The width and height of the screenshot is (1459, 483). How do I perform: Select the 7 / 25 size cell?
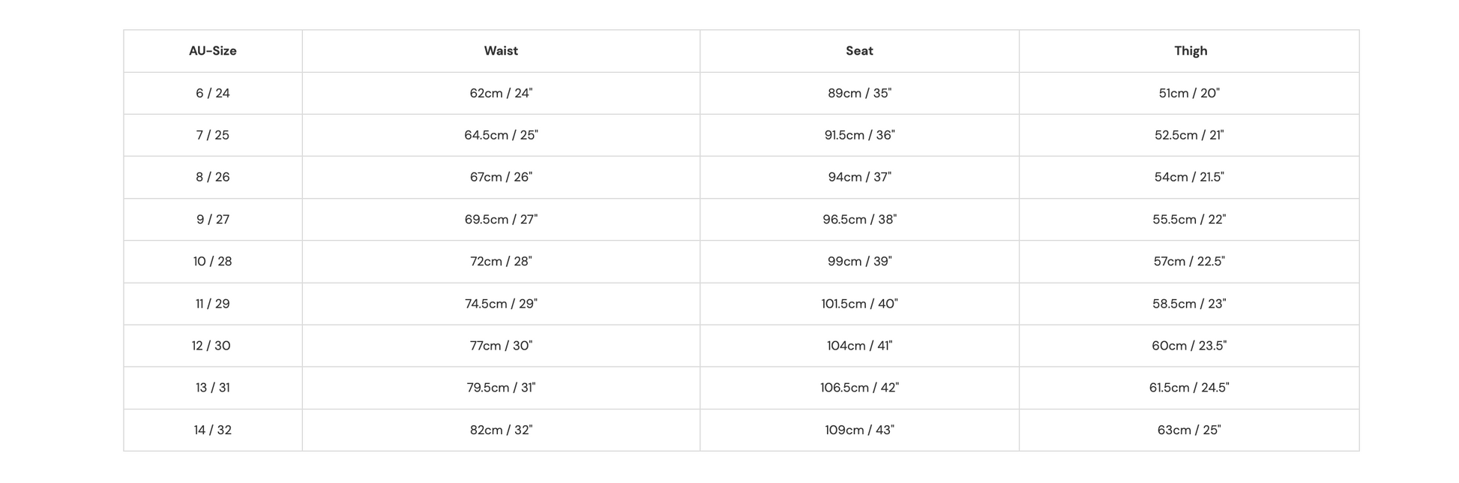213,135
